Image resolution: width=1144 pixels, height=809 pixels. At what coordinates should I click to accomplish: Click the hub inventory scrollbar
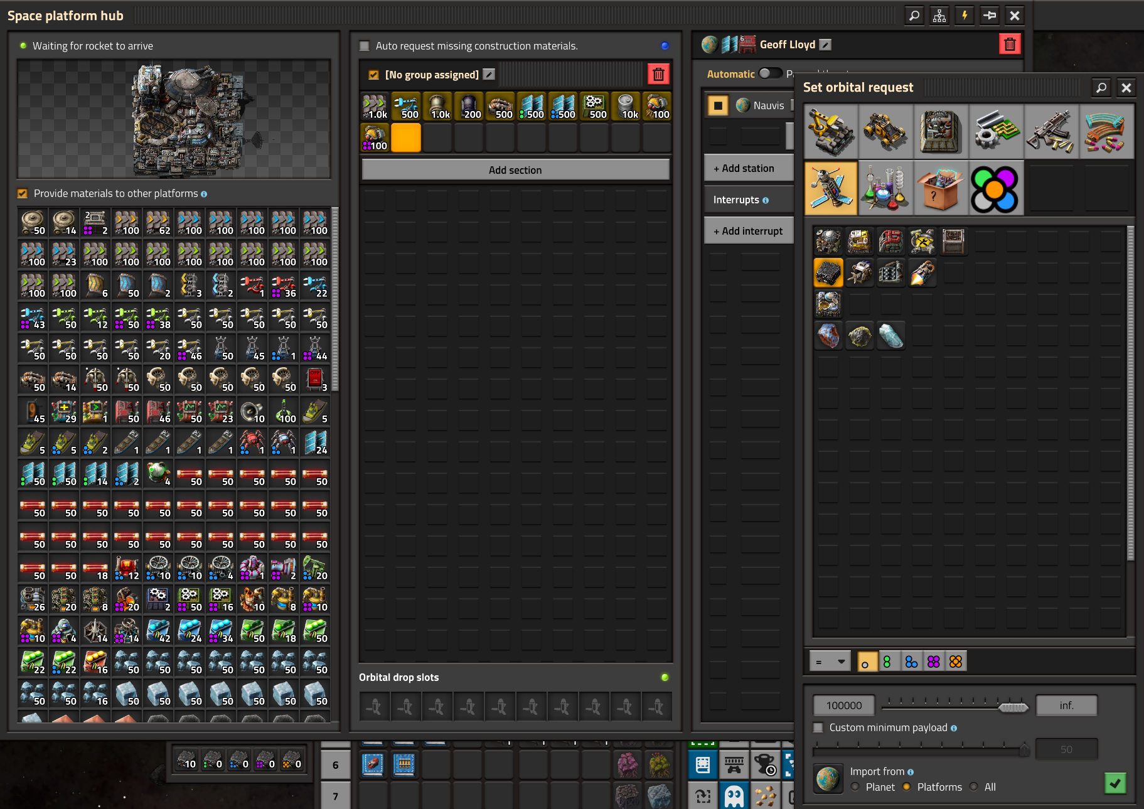pos(335,299)
